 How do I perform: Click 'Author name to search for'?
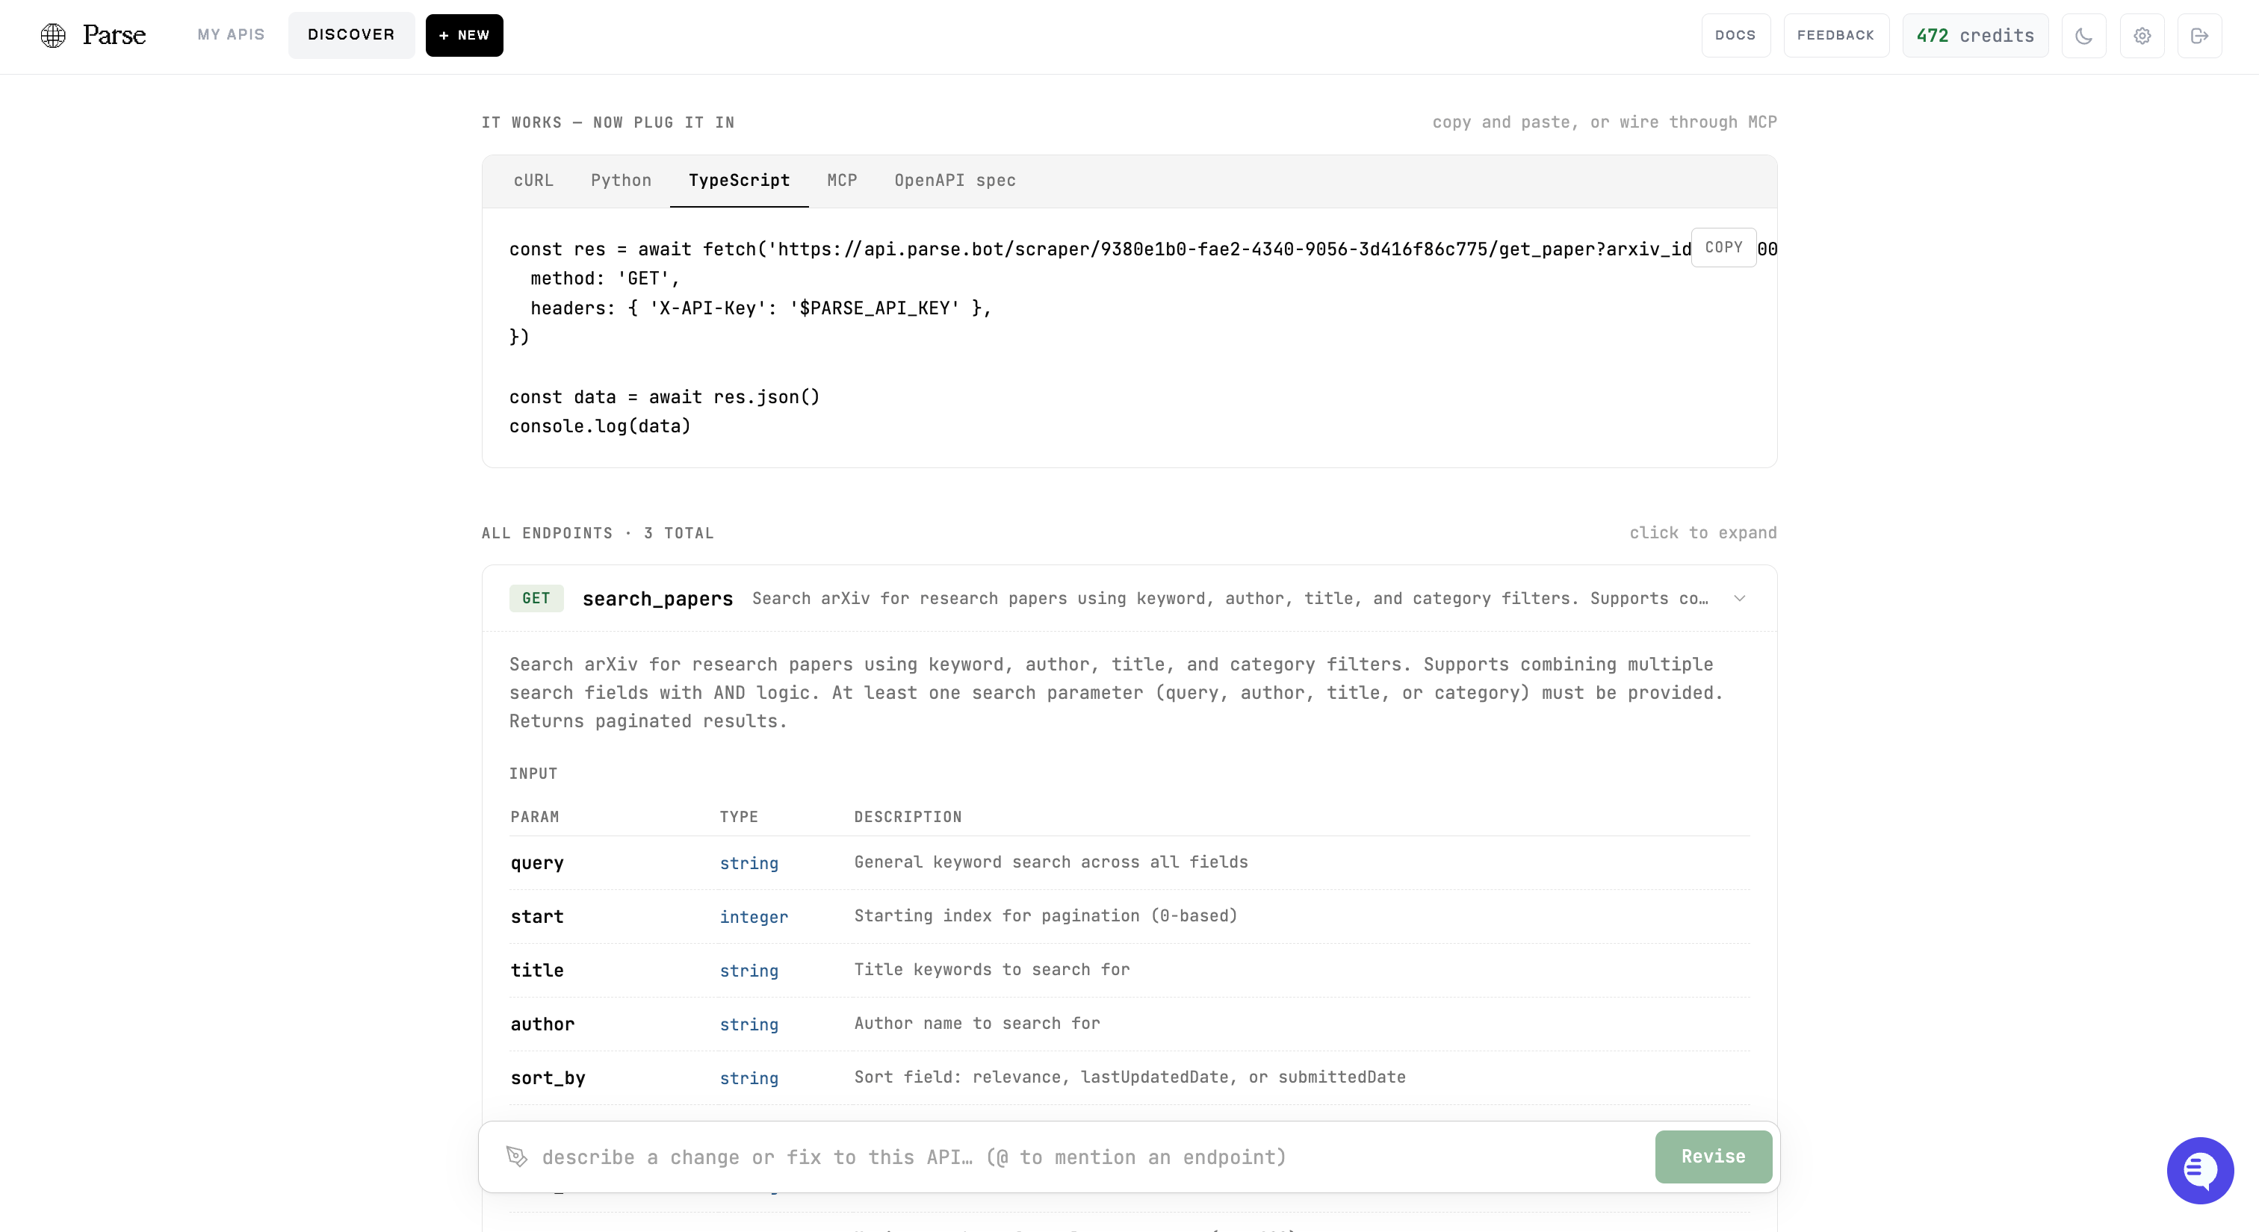977,1024
